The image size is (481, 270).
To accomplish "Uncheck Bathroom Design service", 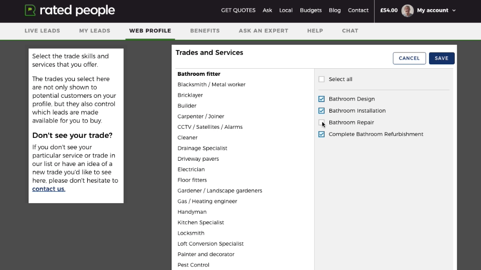I will [321, 99].
